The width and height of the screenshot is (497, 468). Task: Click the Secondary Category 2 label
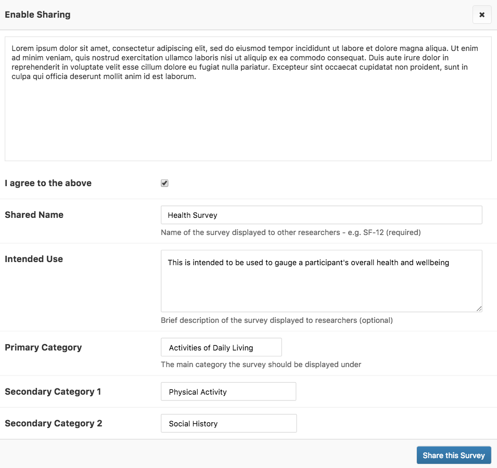[54, 423]
